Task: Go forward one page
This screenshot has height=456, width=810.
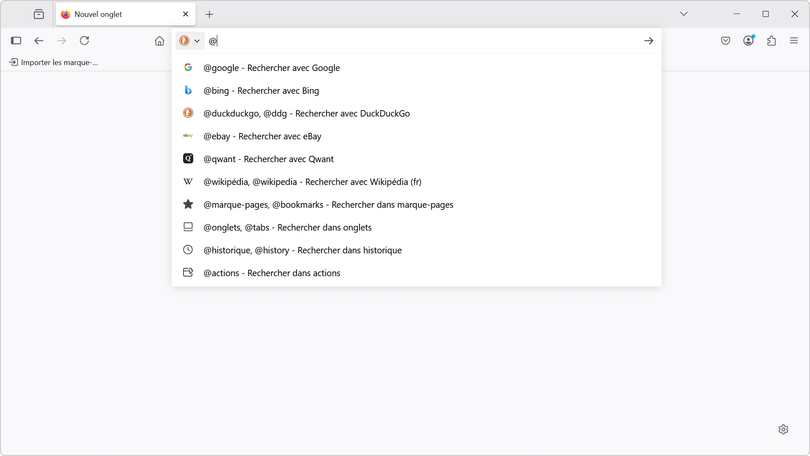Action: click(62, 41)
